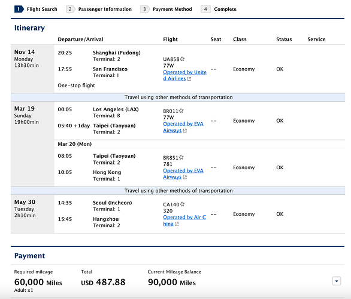Click Los Angeles (LAX) departure text
This screenshot has width=351, height=299.
click(x=116, y=109)
